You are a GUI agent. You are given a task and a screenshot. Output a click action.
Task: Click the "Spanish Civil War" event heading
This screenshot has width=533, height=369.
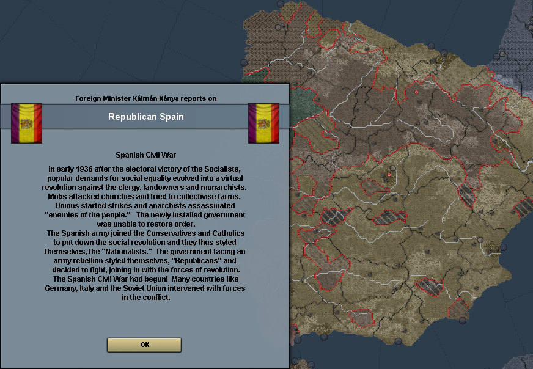[145, 155]
